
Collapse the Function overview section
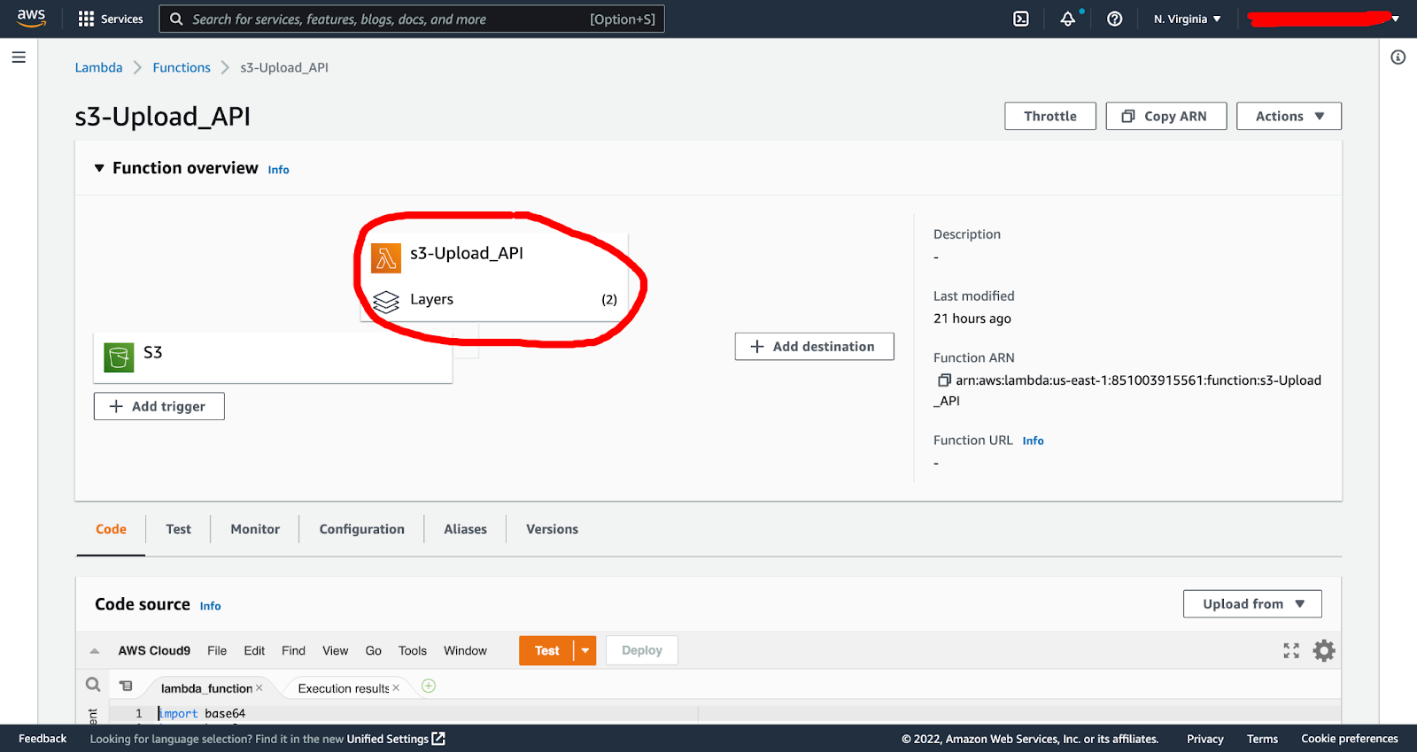(99, 168)
